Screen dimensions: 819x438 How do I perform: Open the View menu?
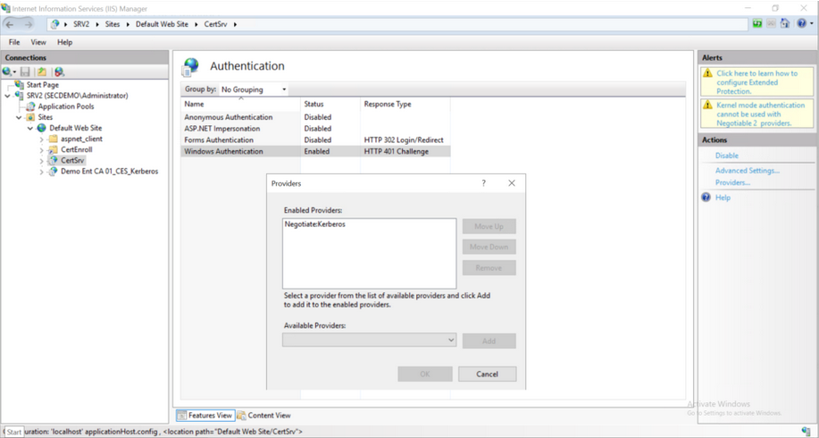38,42
